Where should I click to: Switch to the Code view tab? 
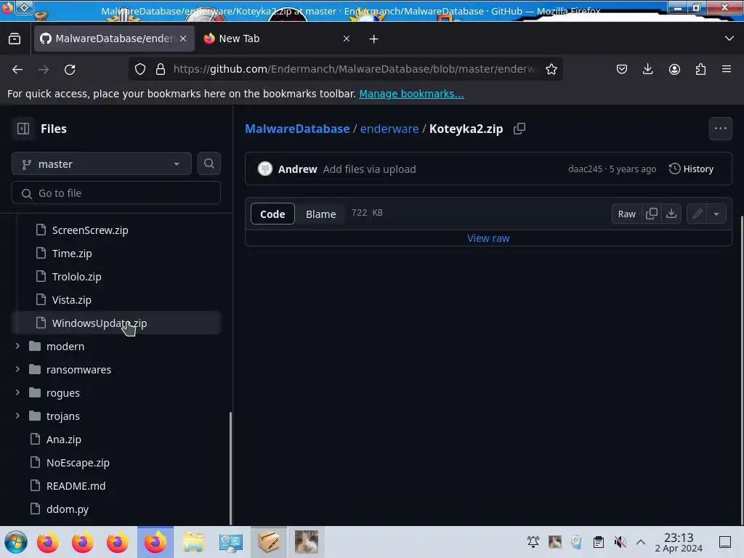click(x=272, y=214)
